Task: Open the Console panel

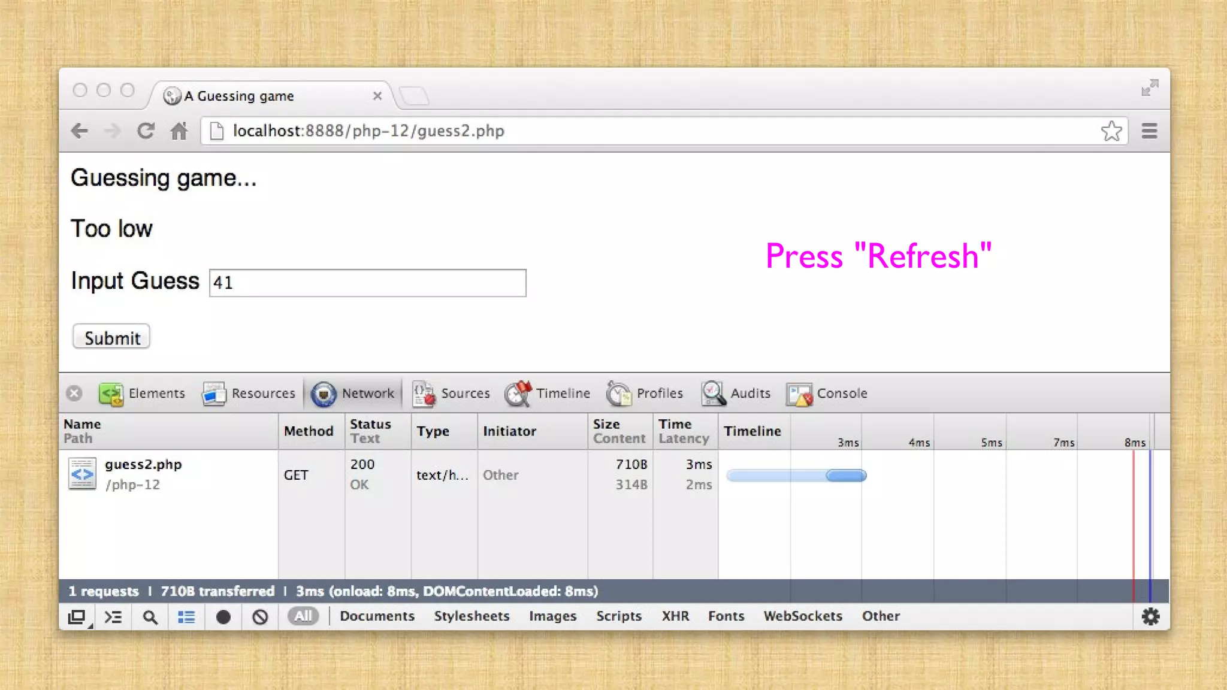Action: (827, 394)
